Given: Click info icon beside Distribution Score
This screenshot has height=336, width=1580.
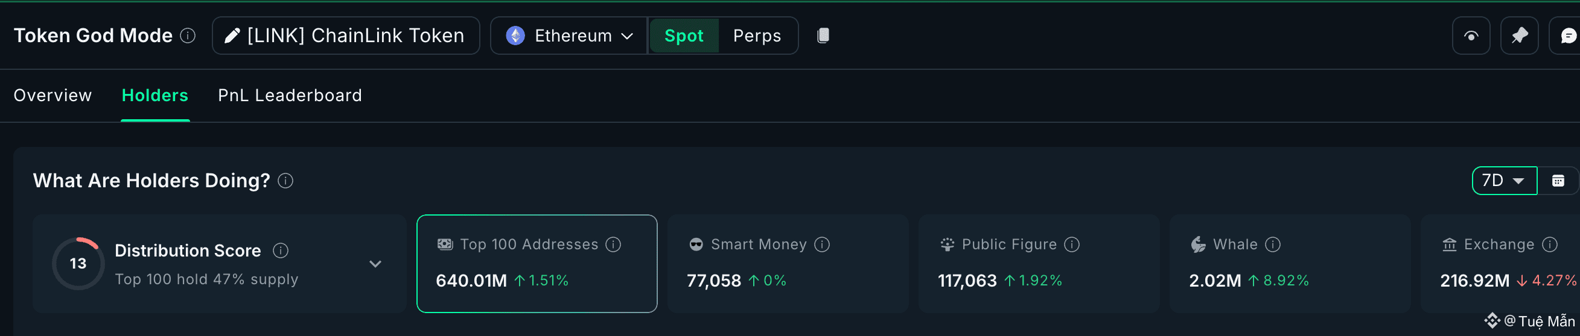Looking at the screenshot, I should (x=280, y=250).
